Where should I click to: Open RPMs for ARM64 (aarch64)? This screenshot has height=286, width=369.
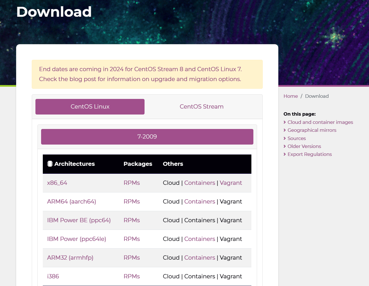pos(132,202)
